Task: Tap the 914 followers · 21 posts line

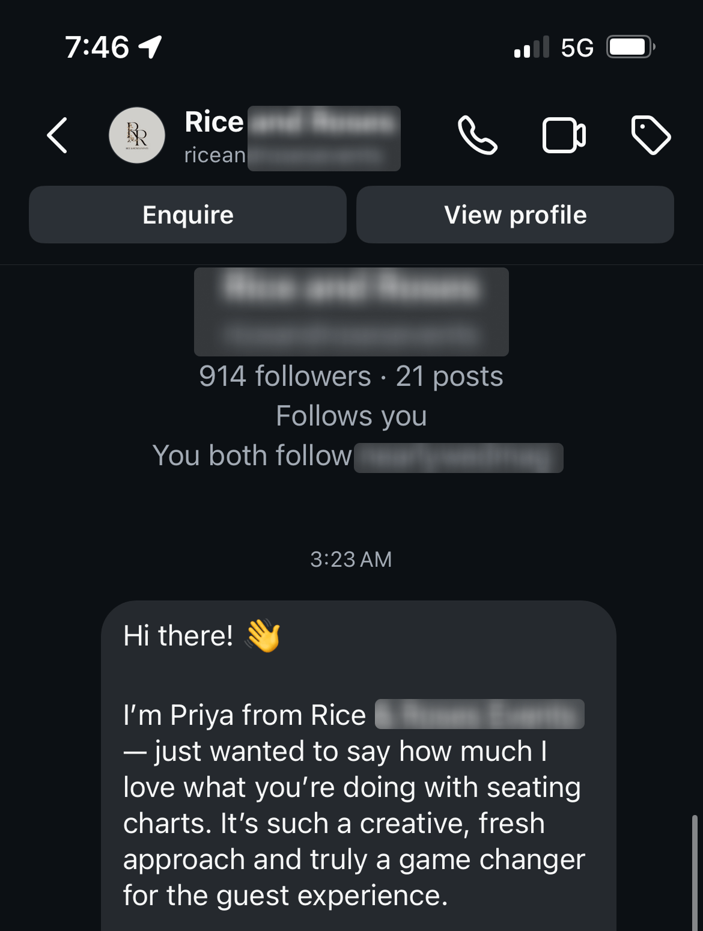Action: click(351, 376)
